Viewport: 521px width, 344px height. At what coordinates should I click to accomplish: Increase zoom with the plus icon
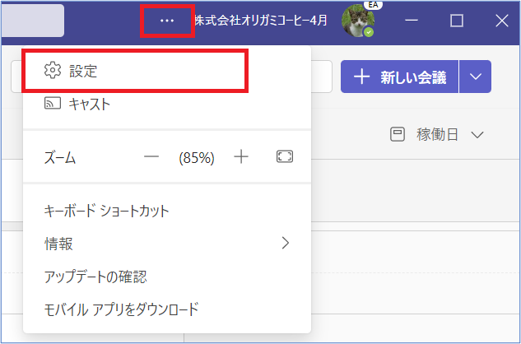tap(240, 157)
